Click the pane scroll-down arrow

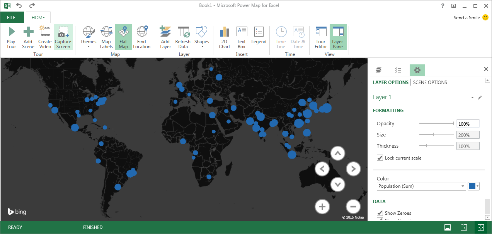[x=487, y=217]
